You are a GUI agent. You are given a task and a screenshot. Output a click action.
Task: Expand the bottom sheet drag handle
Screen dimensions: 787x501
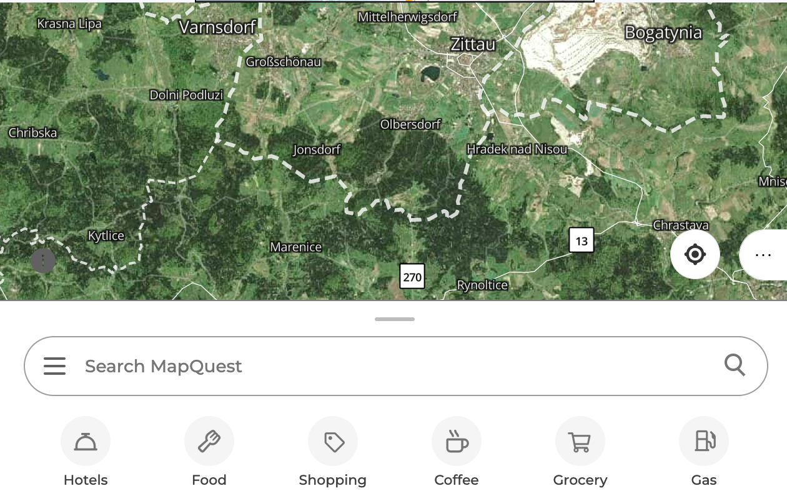pyautogui.click(x=395, y=319)
